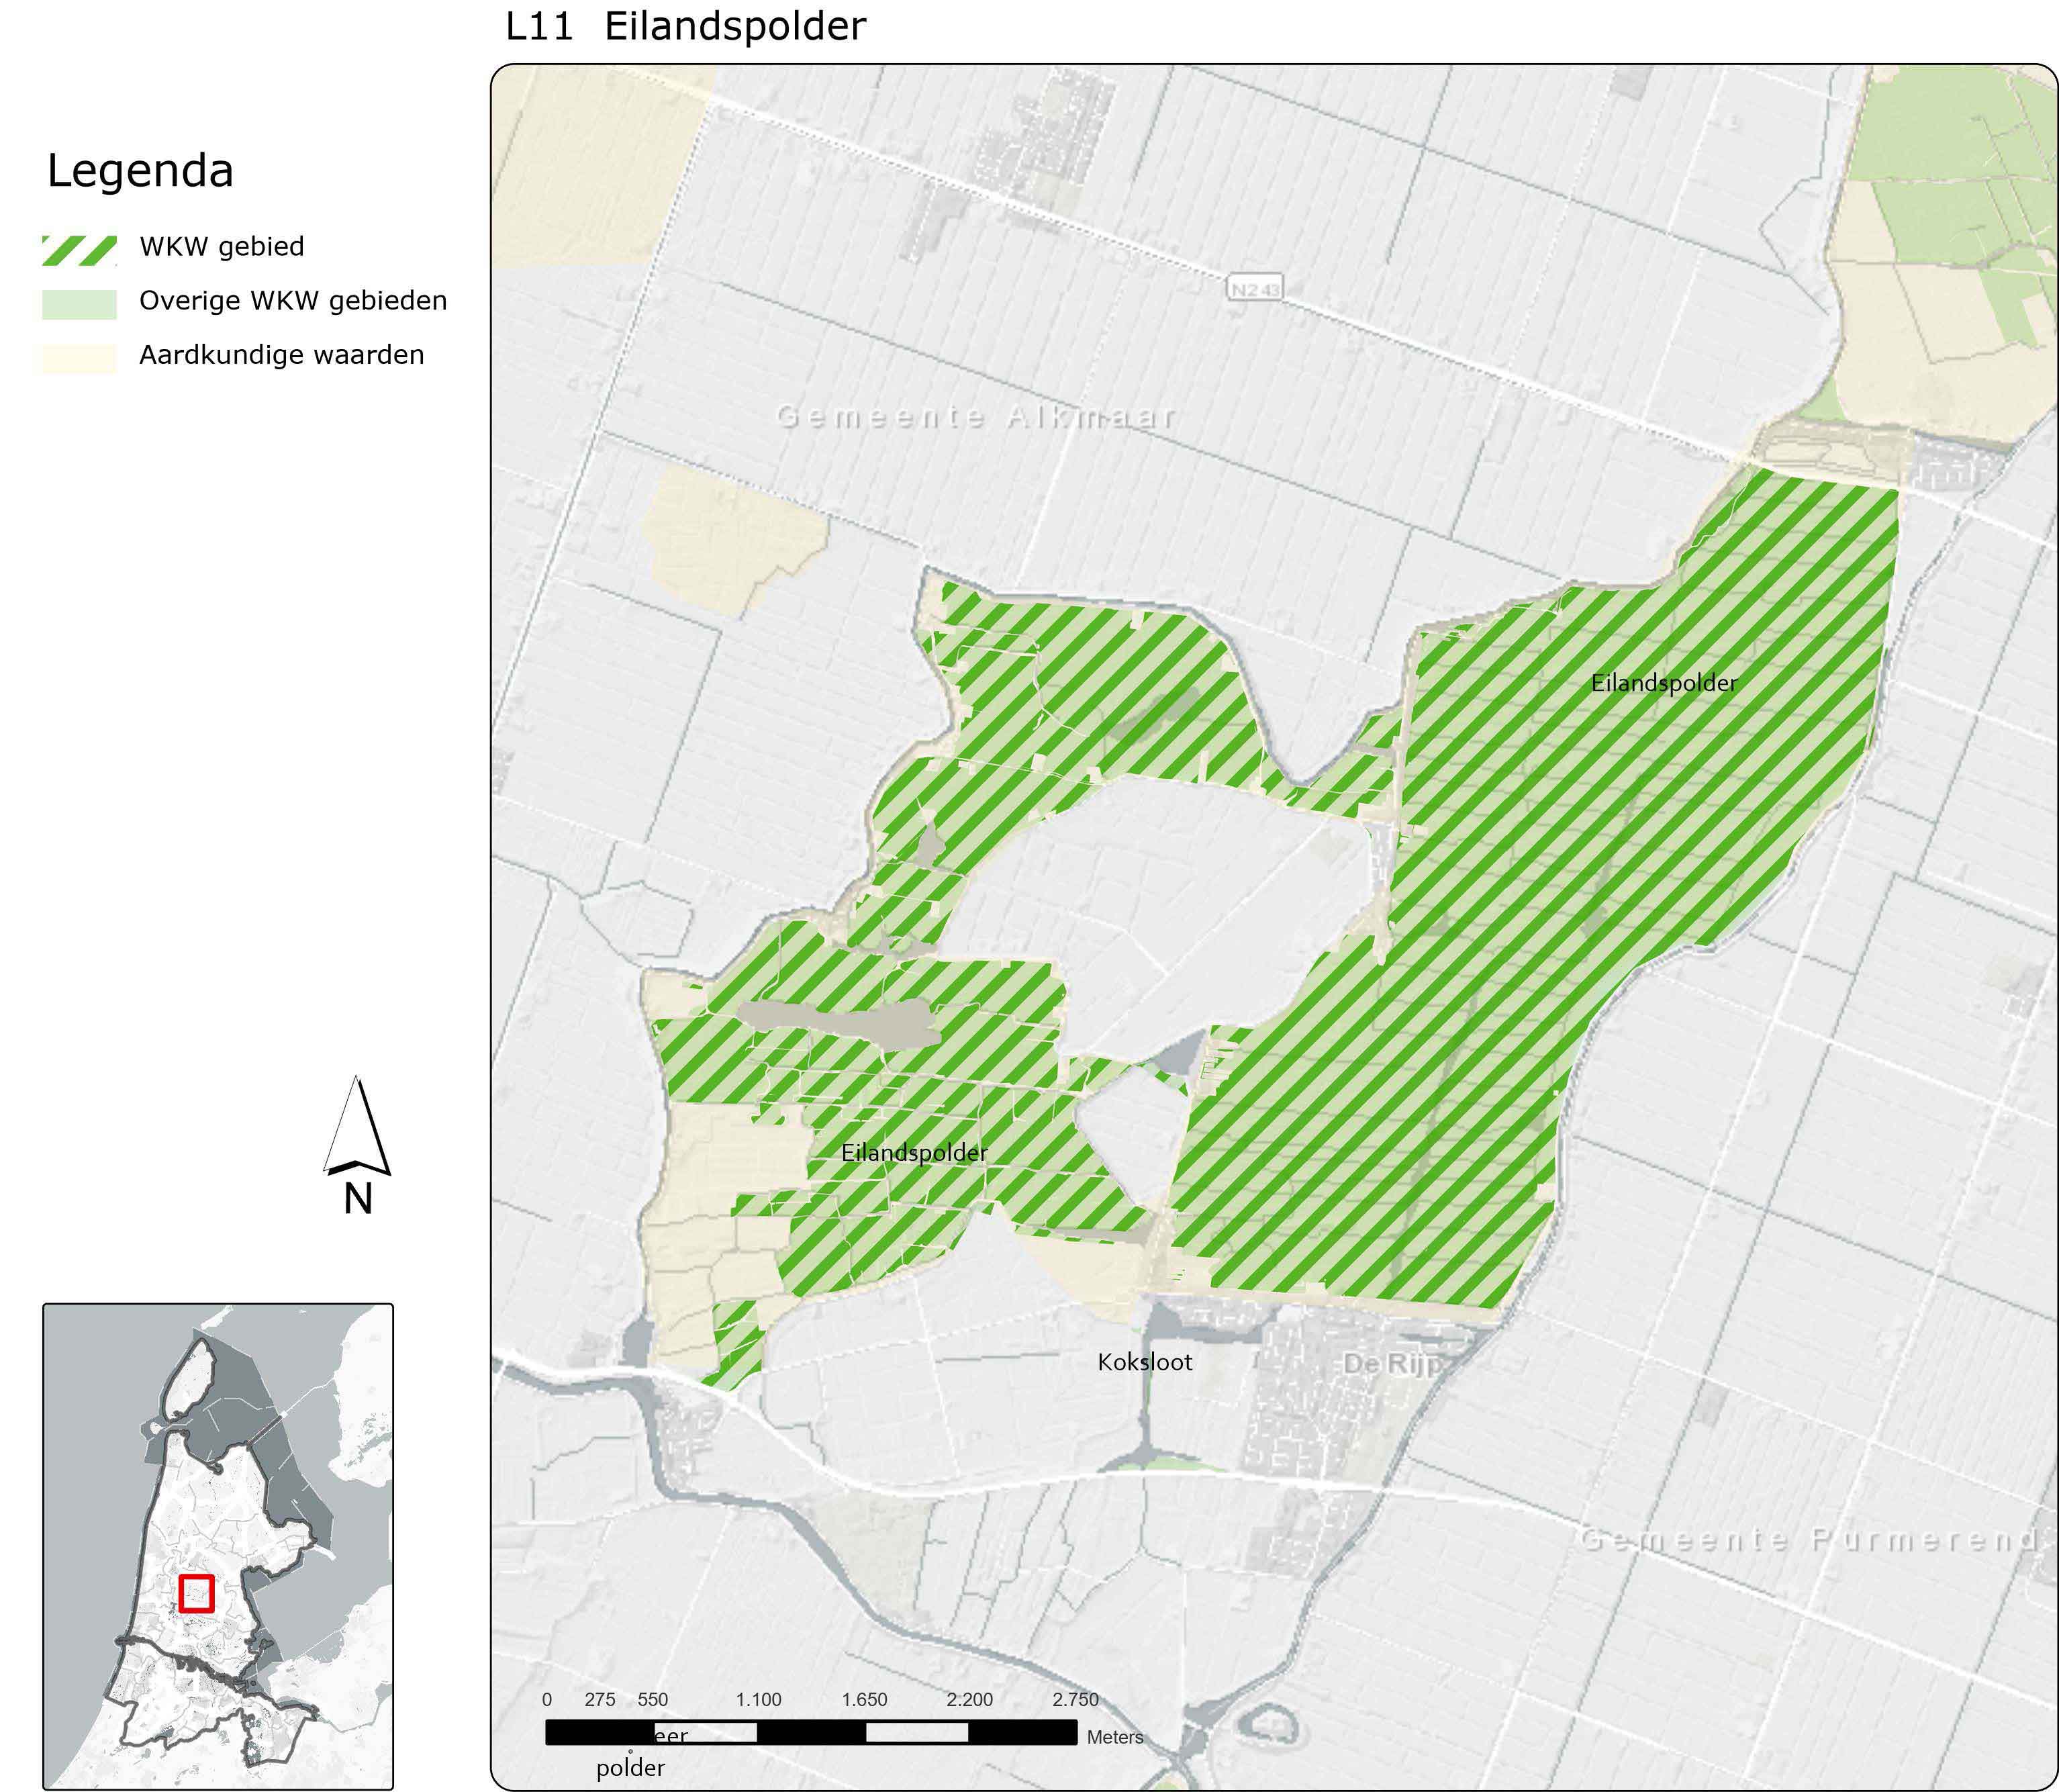Click the Noord-Holland overview inset map
This screenshot has height=1792, width=2059.
[x=218, y=1546]
